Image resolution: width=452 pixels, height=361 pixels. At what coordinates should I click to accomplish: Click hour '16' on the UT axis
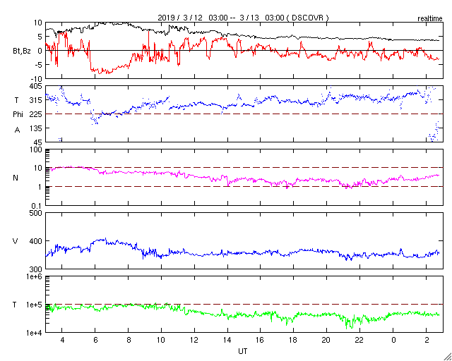(261, 341)
